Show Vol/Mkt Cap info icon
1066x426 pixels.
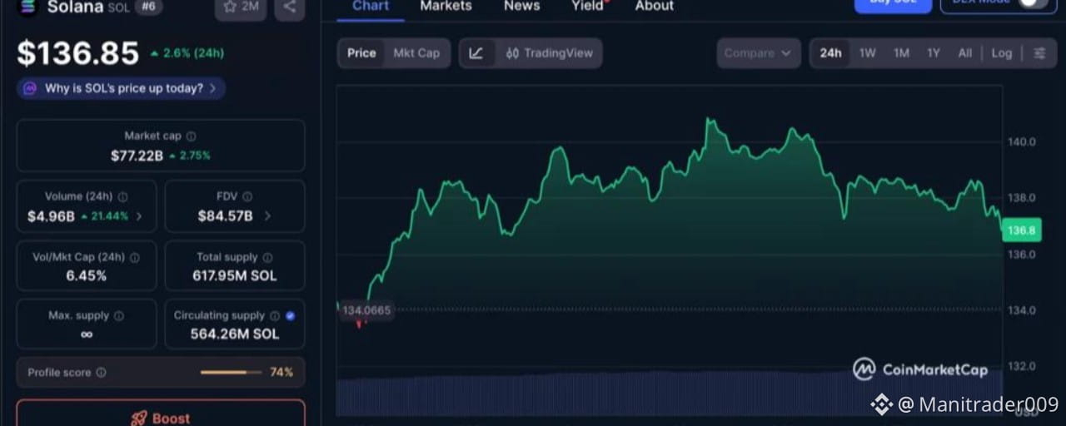click(x=134, y=258)
